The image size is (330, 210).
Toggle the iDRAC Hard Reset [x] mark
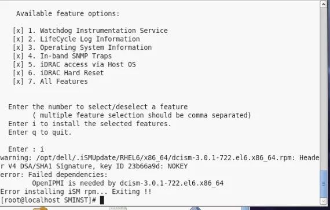(x=18, y=73)
